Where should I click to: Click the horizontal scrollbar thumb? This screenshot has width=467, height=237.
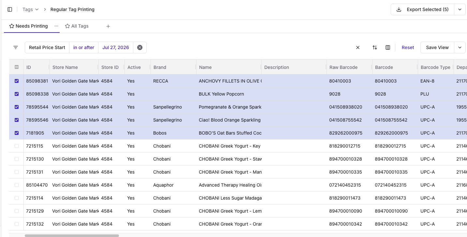click(72, 236)
